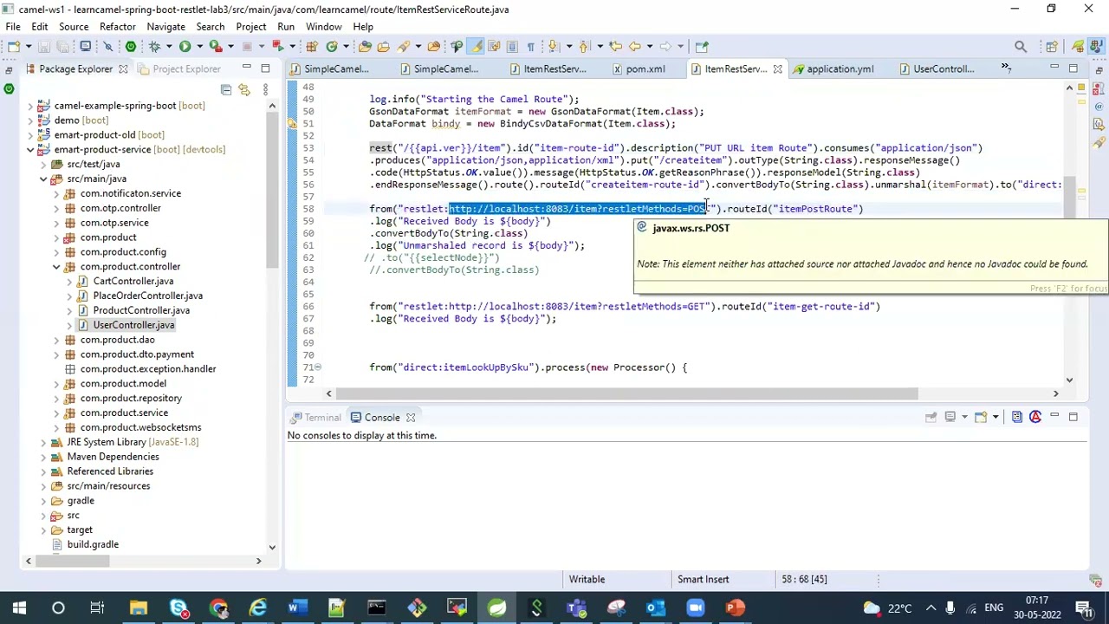Toggle Mark Occurrences highlighter icon
The height and width of the screenshot is (624, 1109).
(476, 46)
